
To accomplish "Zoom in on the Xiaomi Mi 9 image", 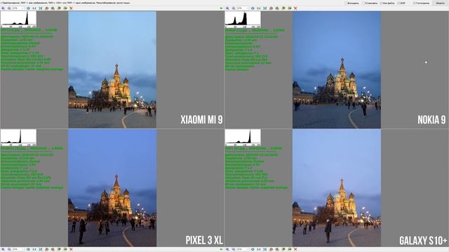I will (3, 8).
